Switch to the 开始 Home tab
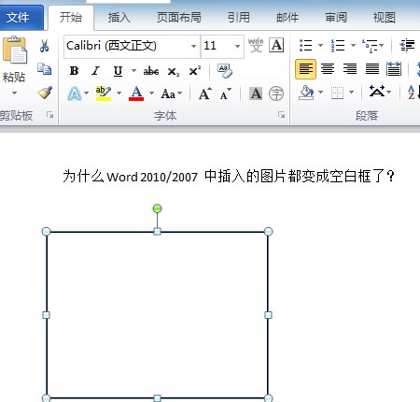Viewport: 420px width, 402px height. tap(71, 18)
